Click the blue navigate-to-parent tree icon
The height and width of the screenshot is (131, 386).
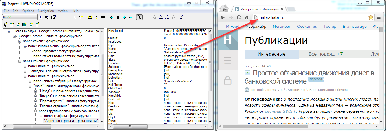(x=148, y=17)
